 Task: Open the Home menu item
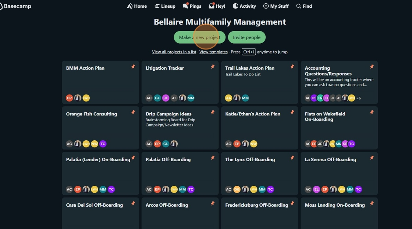[x=137, y=6]
